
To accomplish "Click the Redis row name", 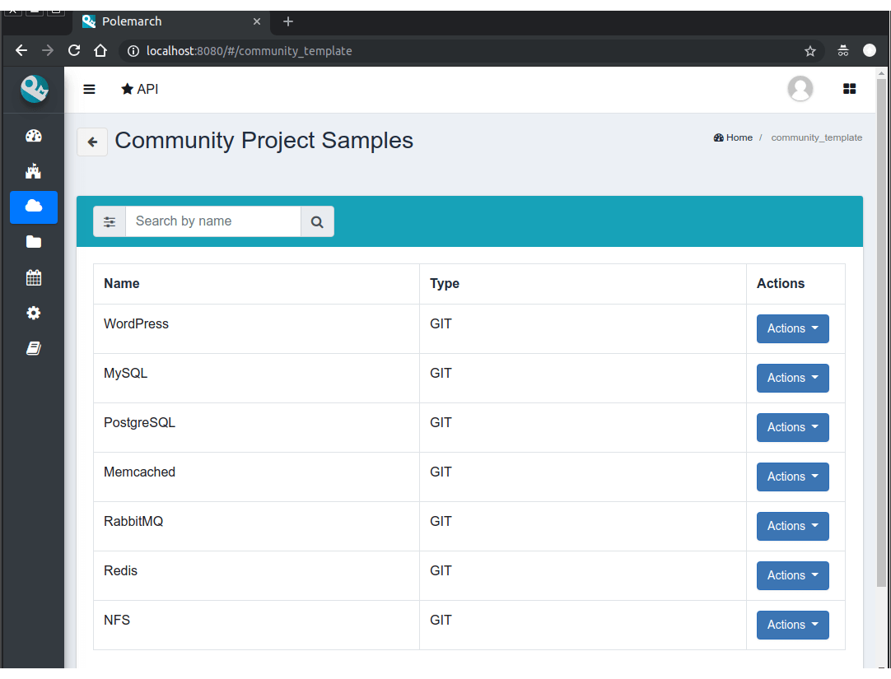I will pyautogui.click(x=120, y=570).
